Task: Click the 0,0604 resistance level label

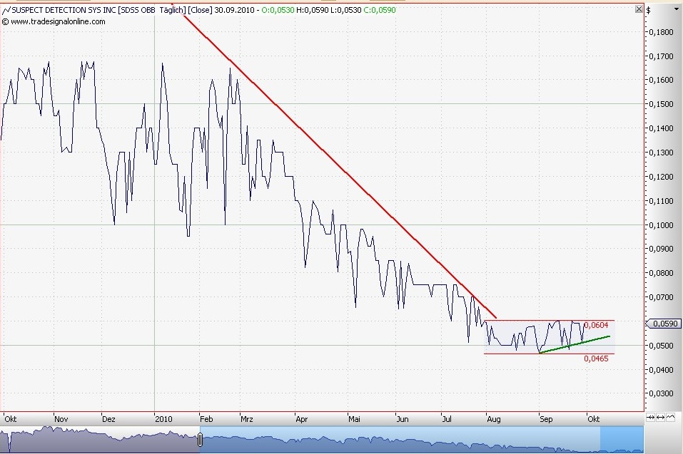Action: (595, 325)
